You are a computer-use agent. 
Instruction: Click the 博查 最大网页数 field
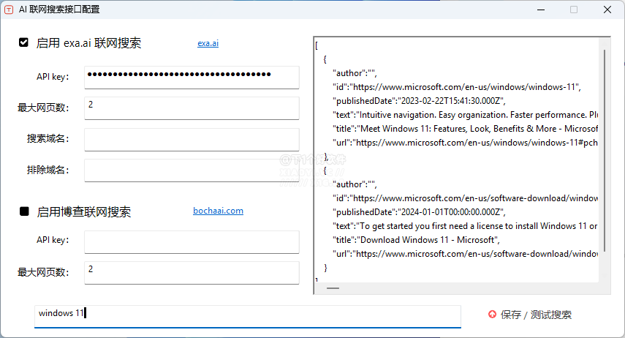(x=192, y=273)
